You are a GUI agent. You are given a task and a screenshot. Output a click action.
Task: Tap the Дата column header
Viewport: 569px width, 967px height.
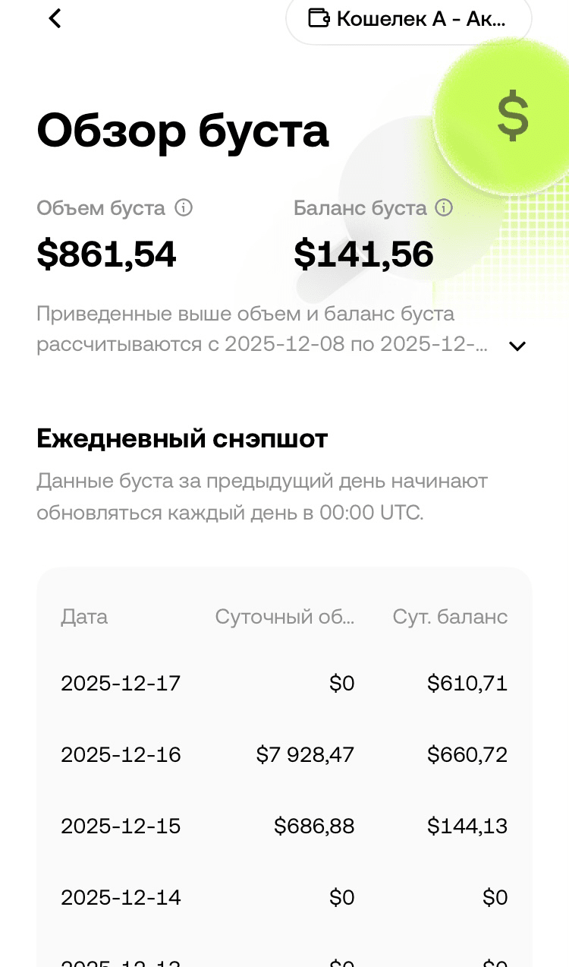click(x=84, y=617)
